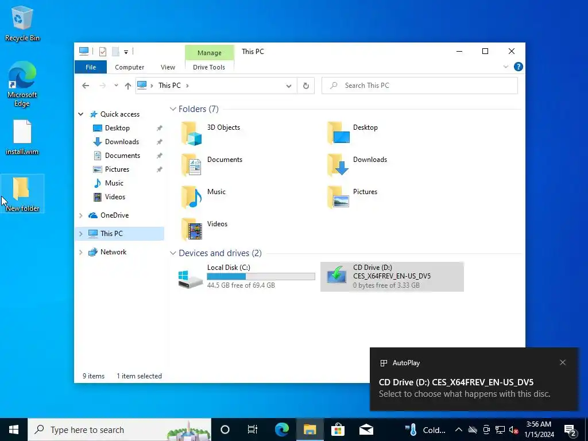
Task: Open weather widget showing Cold
Action: (x=425, y=430)
